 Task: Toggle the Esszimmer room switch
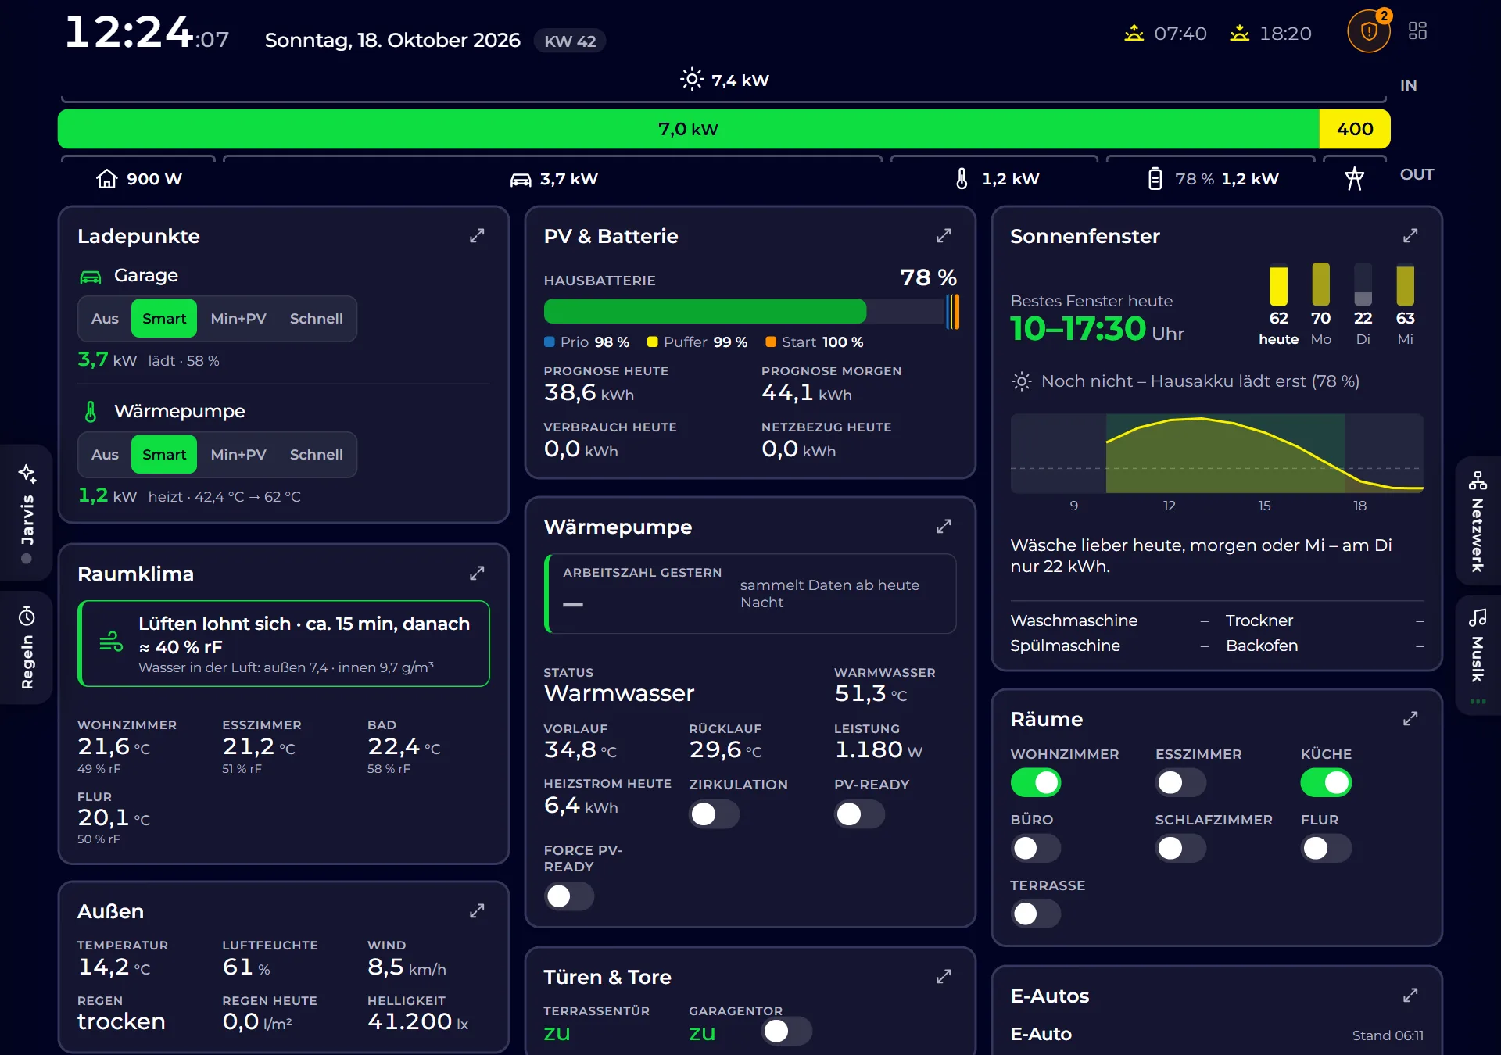click(1180, 782)
